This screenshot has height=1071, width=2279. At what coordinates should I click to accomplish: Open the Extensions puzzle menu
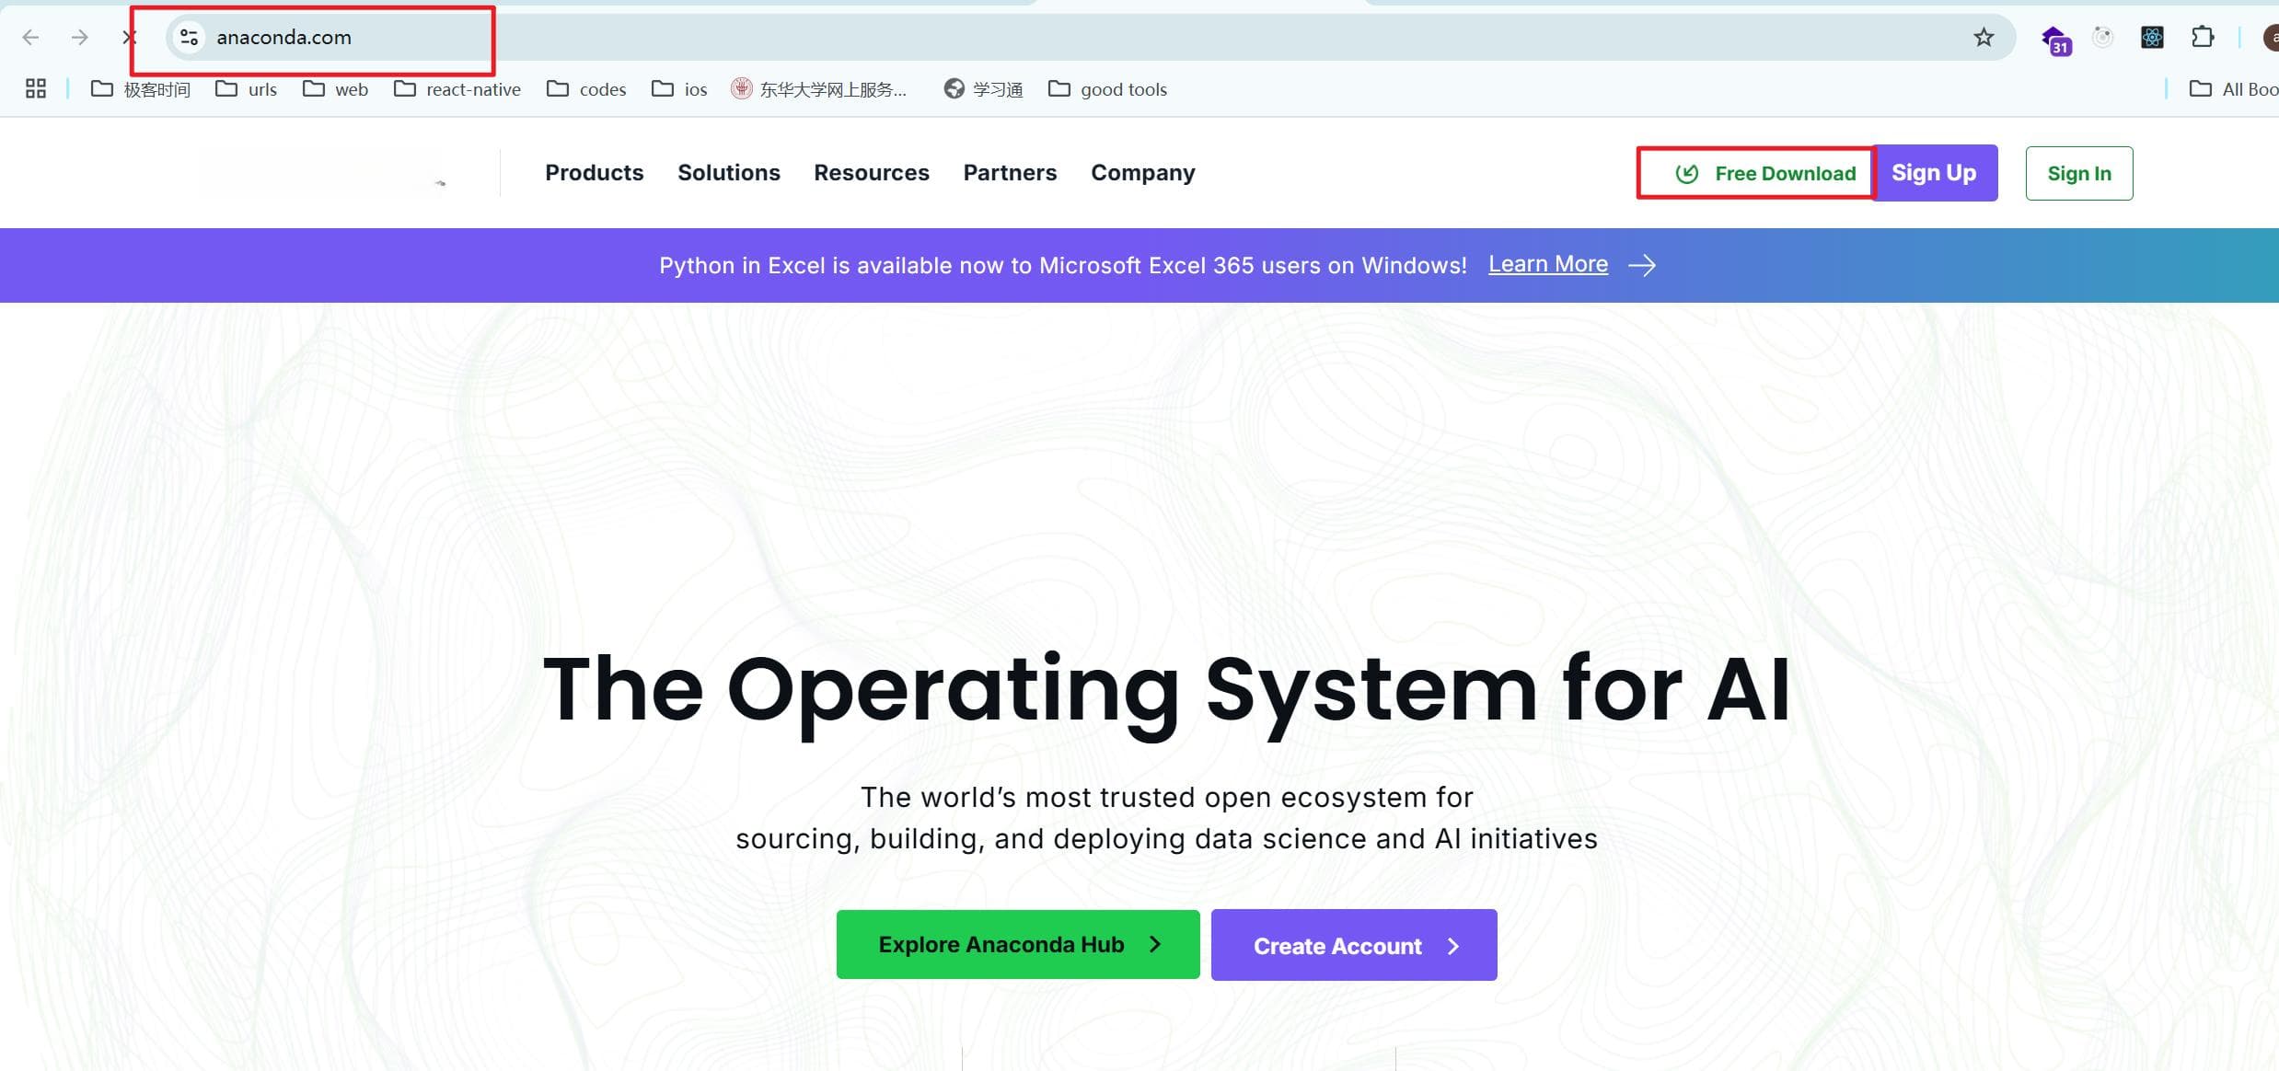click(x=2203, y=37)
